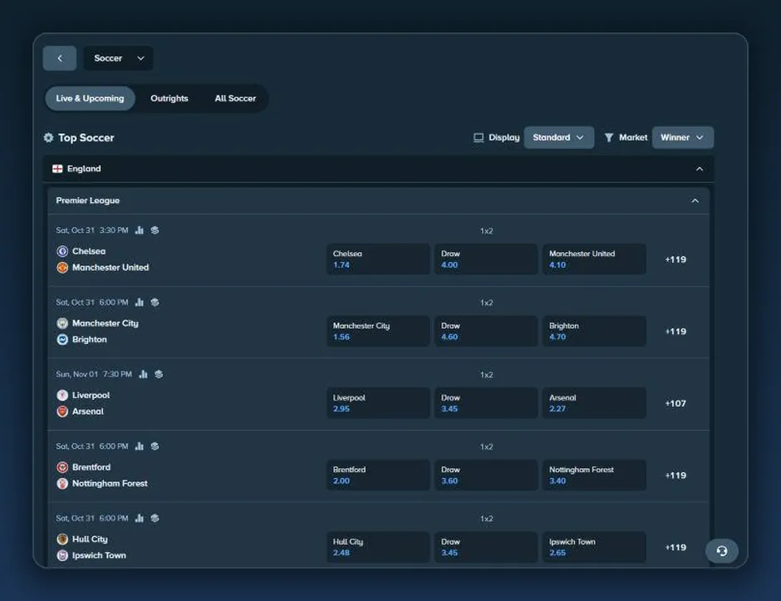Click the Arsenal club crest
781x601 pixels.
click(x=62, y=411)
